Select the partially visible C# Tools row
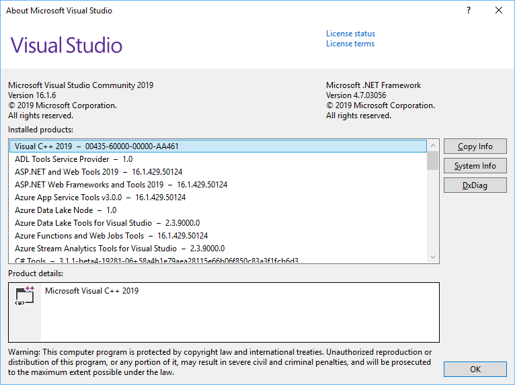 point(218,259)
